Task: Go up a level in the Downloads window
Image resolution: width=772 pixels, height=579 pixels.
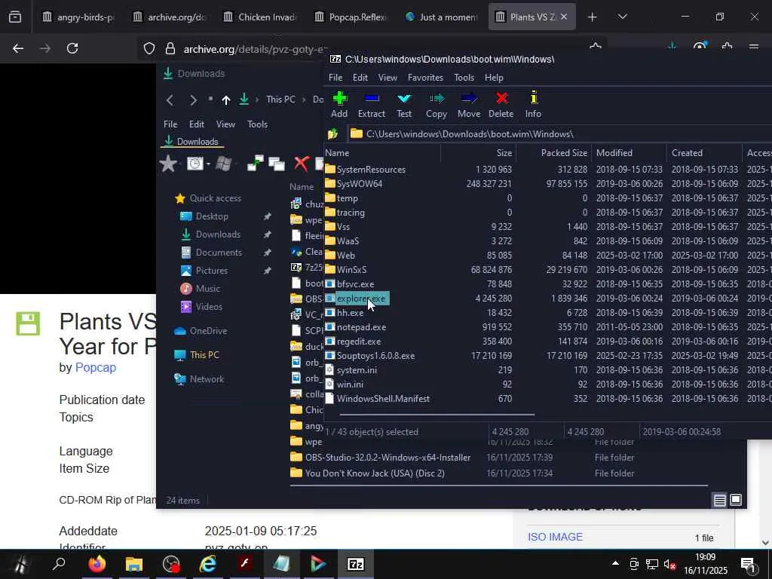Action: 226,100
